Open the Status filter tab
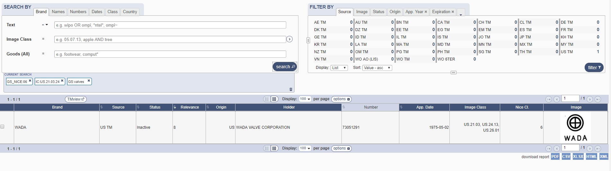This screenshot has height=171, width=611. coord(378,12)
